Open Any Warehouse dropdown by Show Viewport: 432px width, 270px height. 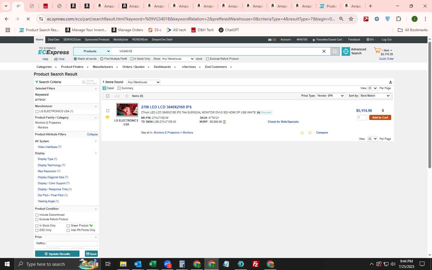[178, 59]
